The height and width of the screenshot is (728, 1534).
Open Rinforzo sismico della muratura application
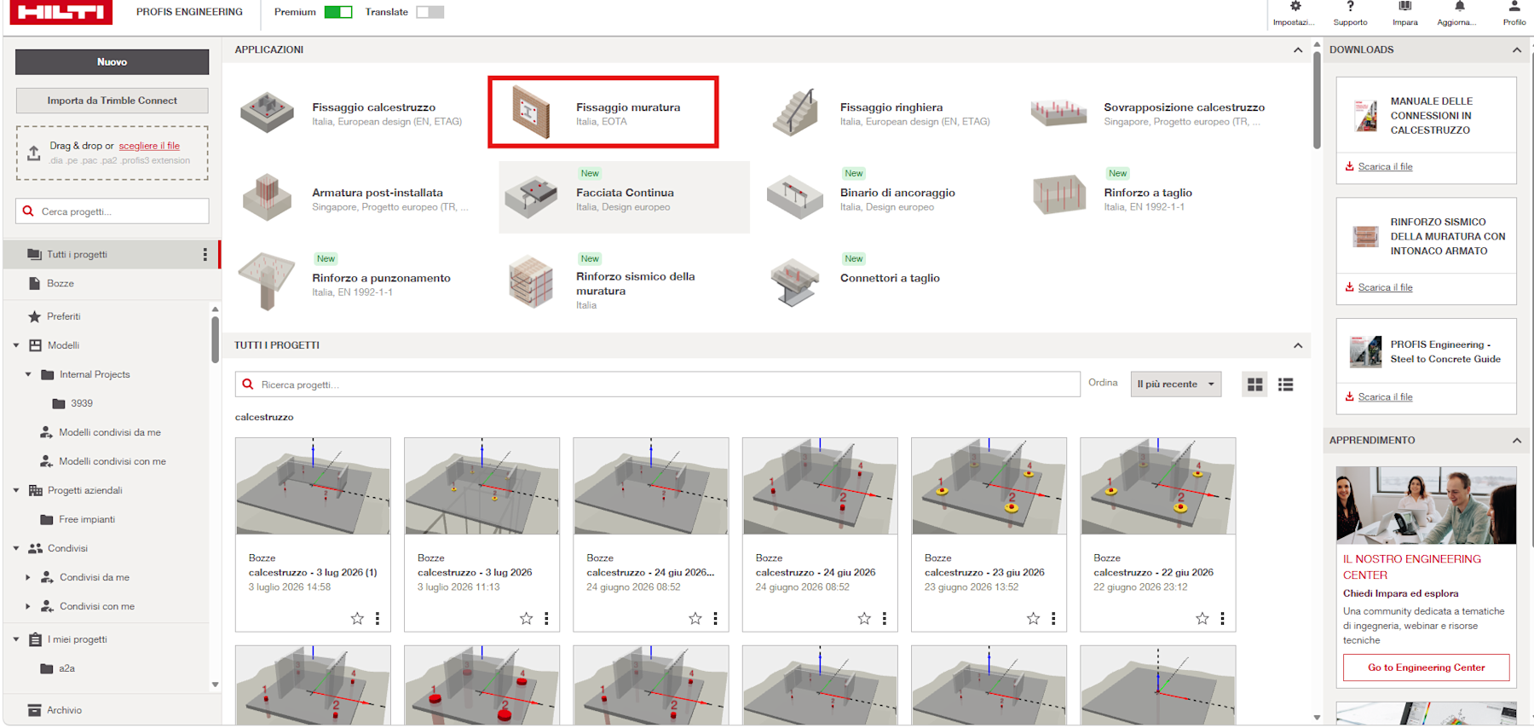[x=624, y=282]
